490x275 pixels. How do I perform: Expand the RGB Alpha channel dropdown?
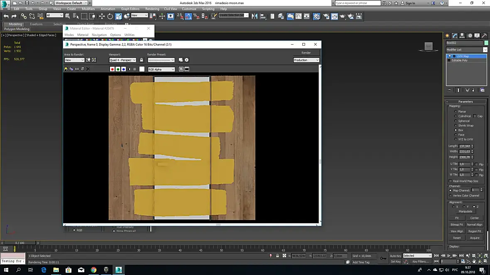tap(162, 70)
